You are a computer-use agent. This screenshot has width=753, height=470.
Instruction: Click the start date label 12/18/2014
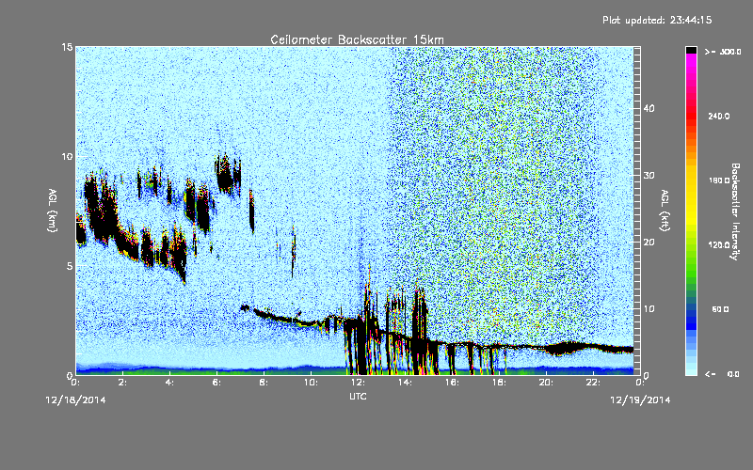[76, 400]
